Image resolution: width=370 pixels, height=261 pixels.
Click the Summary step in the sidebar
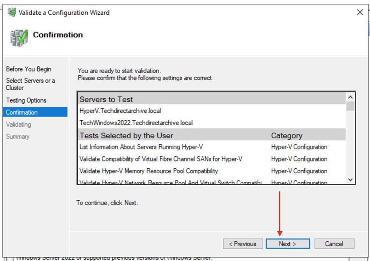[x=18, y=137]
